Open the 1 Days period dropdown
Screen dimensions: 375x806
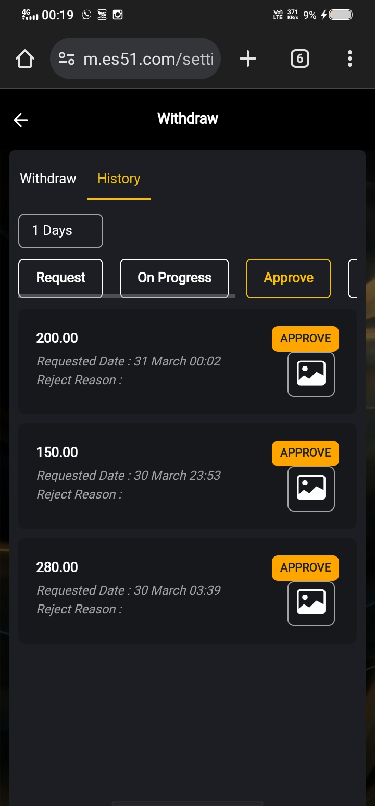click(60, 231)
